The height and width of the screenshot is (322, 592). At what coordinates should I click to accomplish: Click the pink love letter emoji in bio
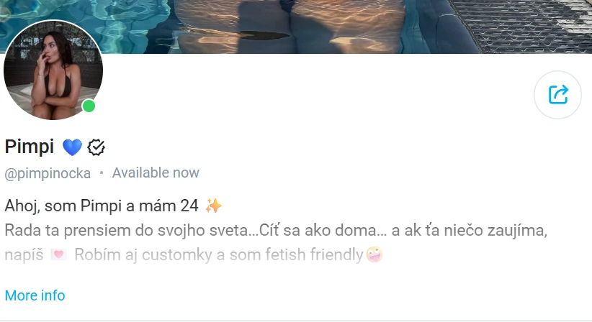58,255
